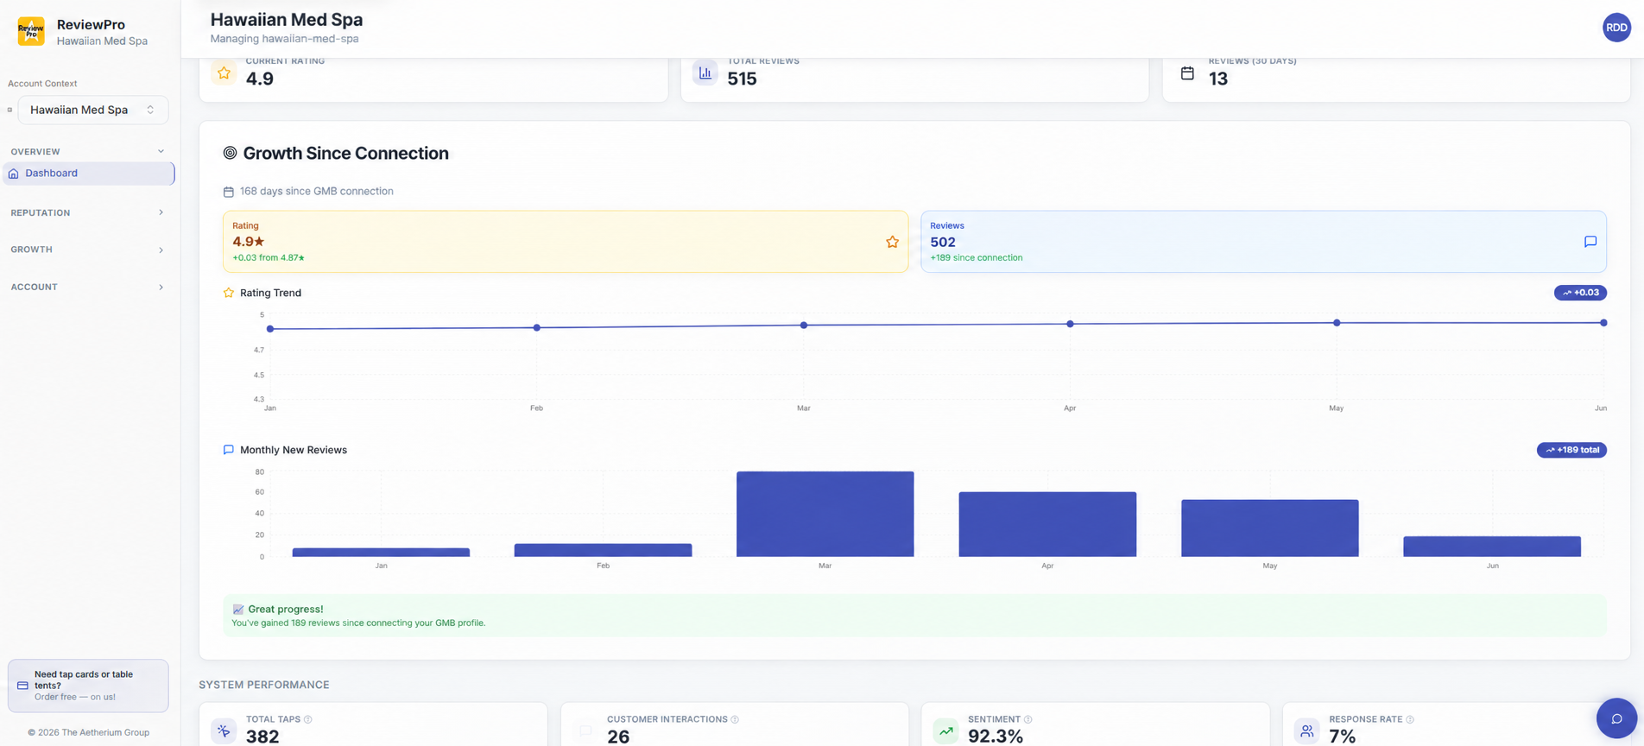This screenshot has width=1644, height=746.
Task: Click the +189 total reviews badge
Action: pyautogui.click(x=1571, y=450)
